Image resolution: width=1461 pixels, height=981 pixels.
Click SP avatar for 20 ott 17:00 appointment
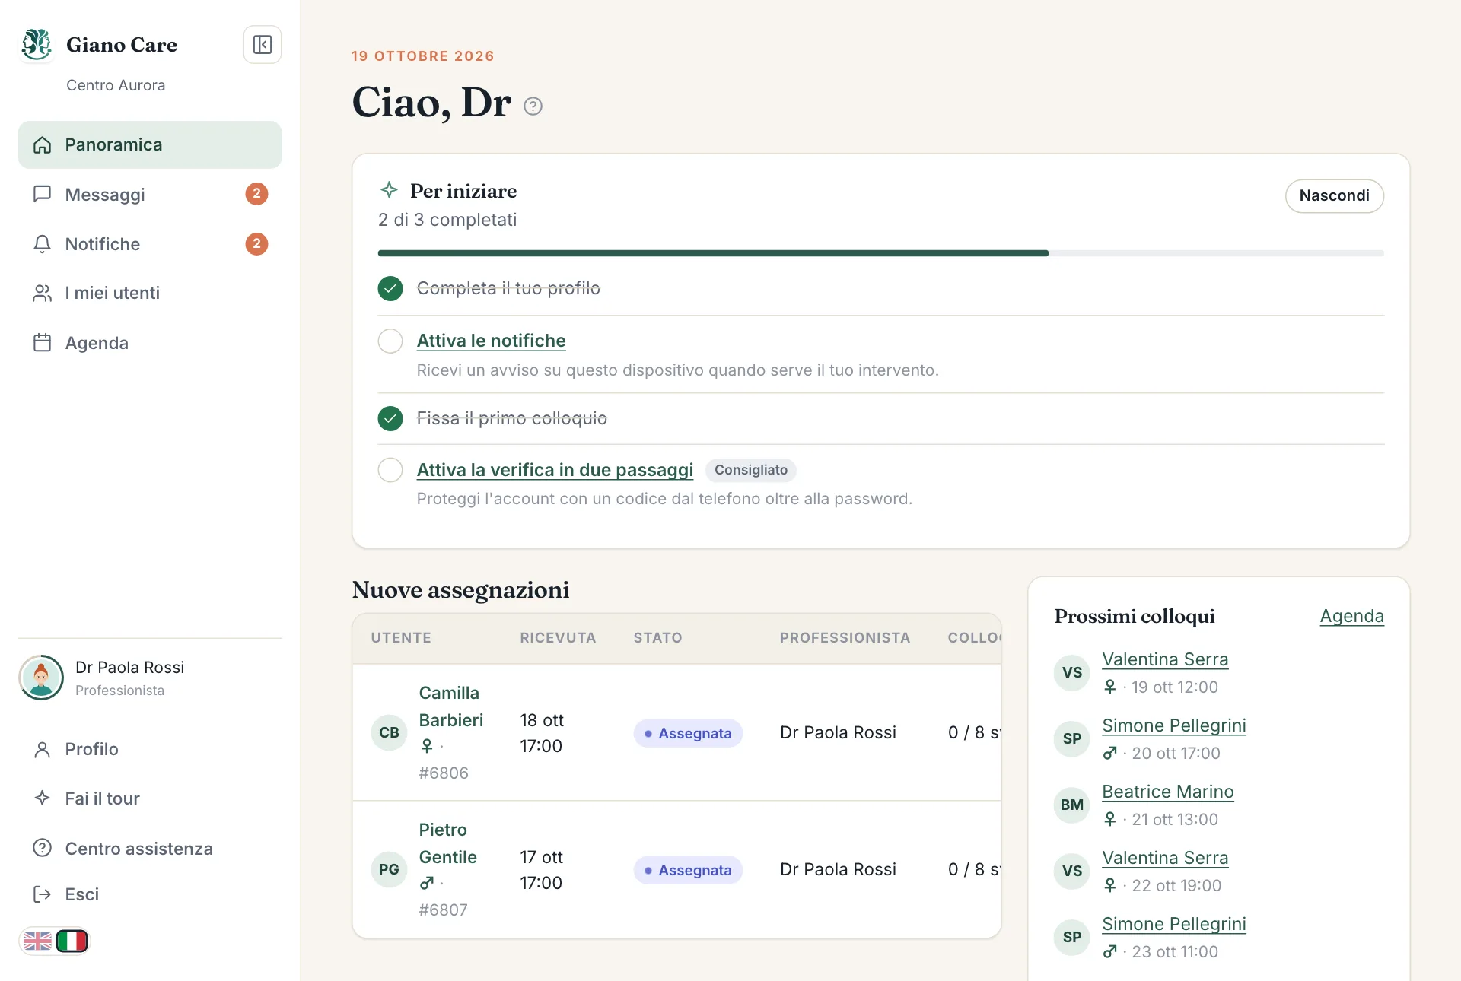(1071, 738)
